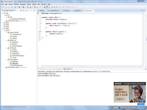The height and width of the screenshot is (110, 147).
Task: Minimize the editor area
Action: click(141, 11)
